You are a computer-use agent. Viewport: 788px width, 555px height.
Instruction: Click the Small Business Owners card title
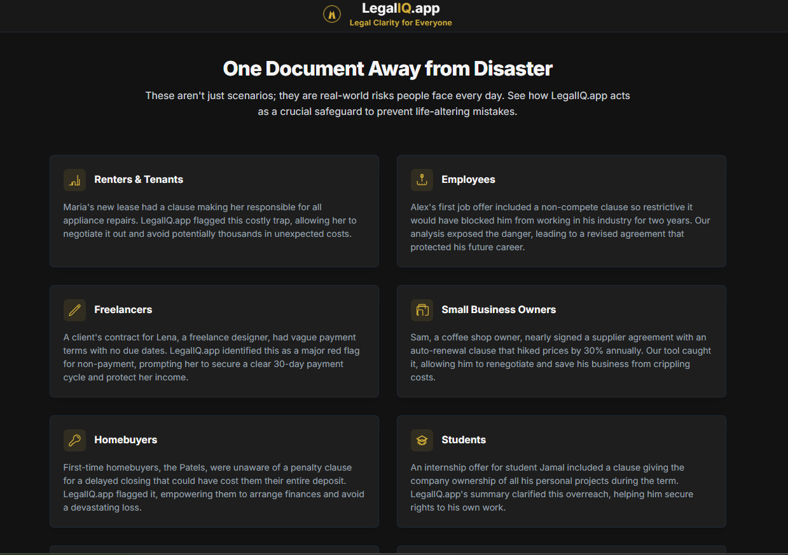(499, 310)
